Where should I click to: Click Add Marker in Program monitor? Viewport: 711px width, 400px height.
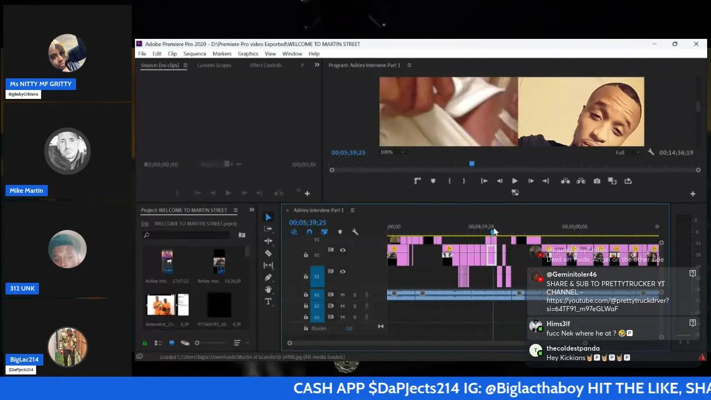click(x=433, y=181)
